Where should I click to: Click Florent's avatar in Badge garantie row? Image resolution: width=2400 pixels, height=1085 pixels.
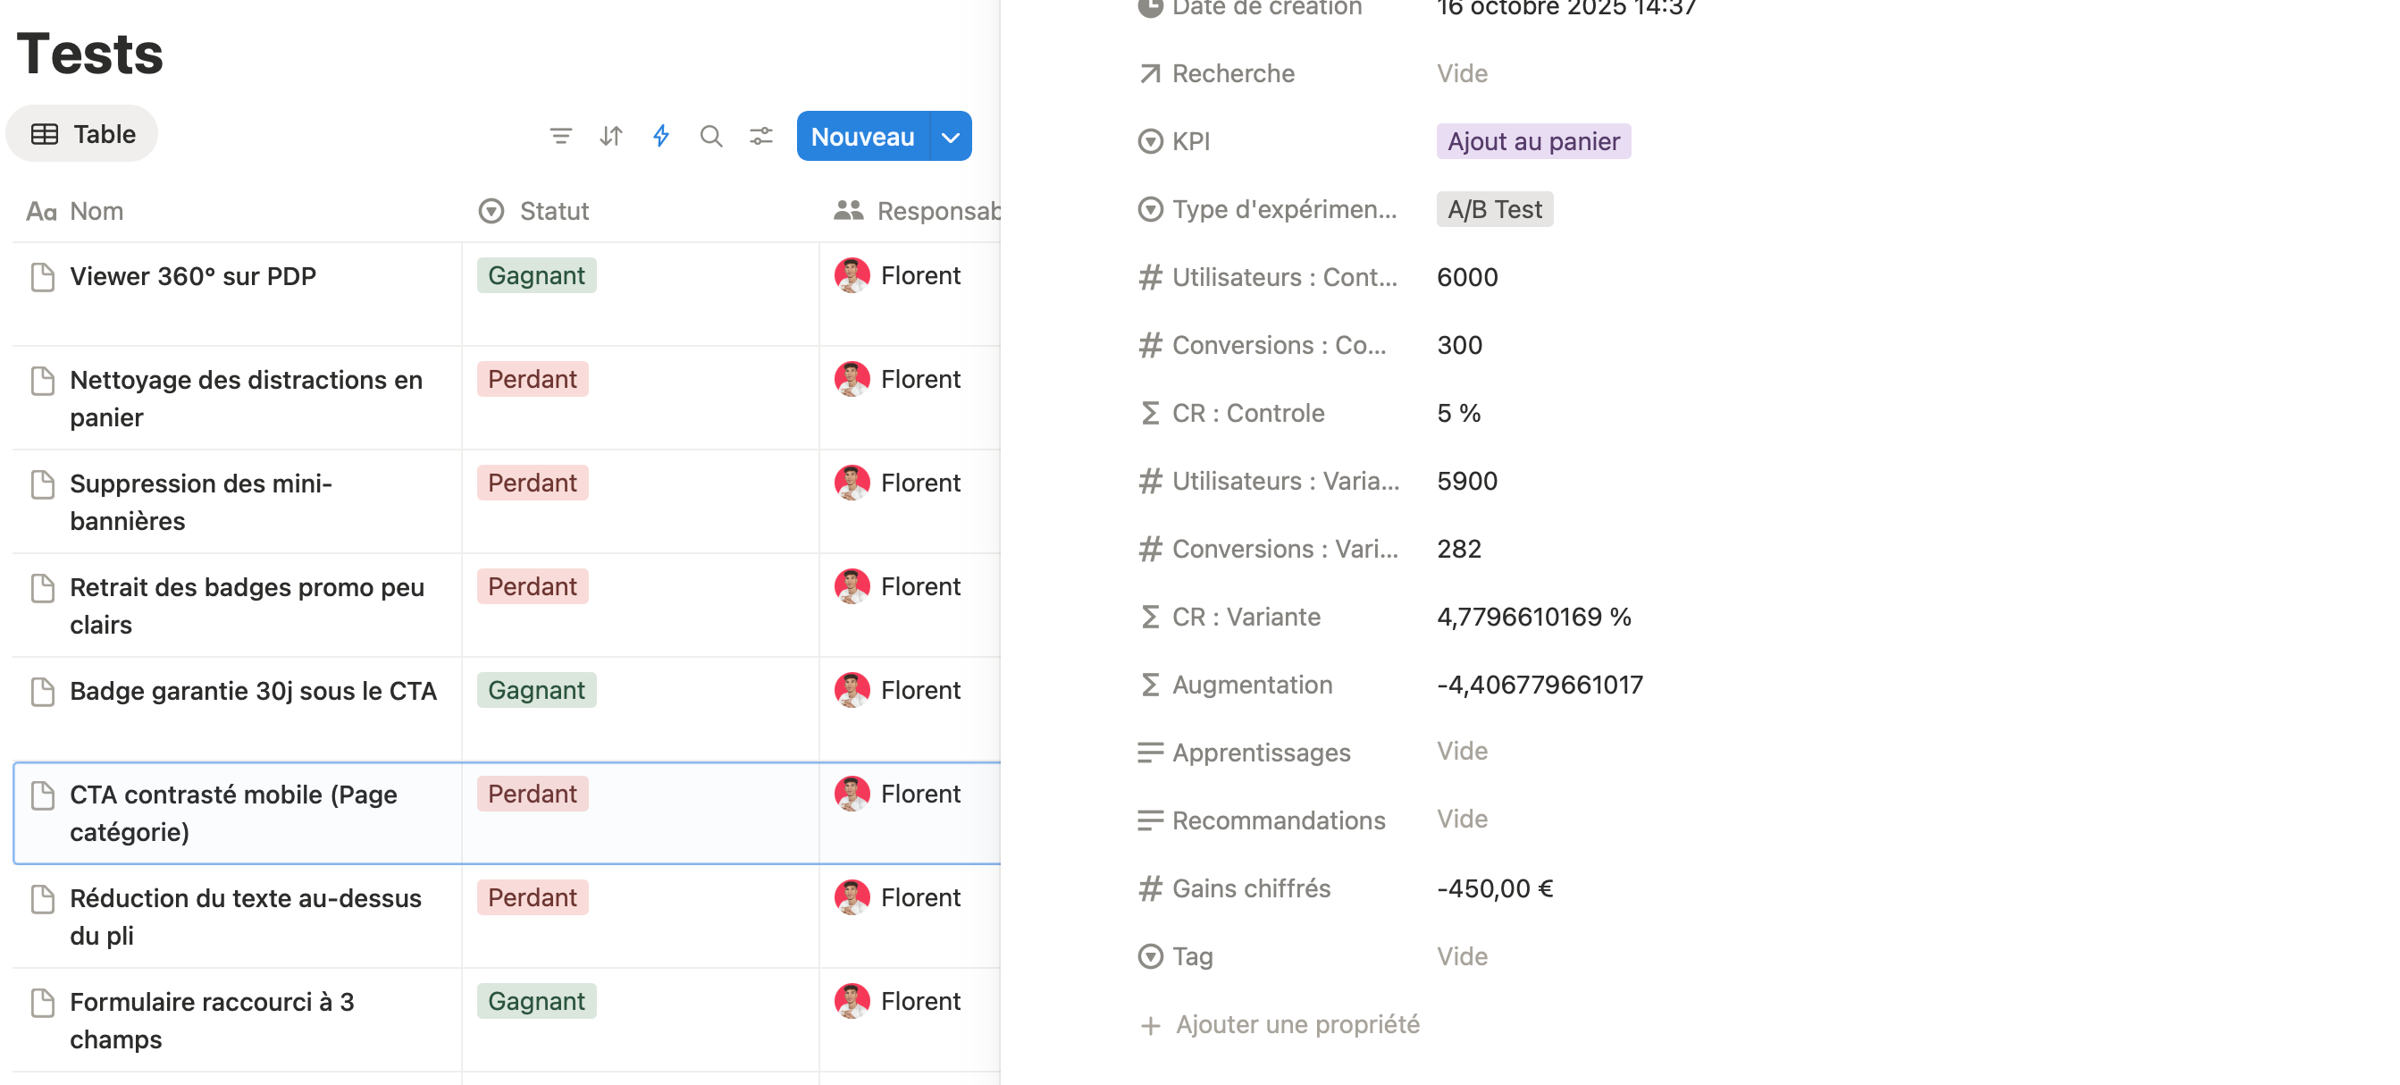click(852, 691)
